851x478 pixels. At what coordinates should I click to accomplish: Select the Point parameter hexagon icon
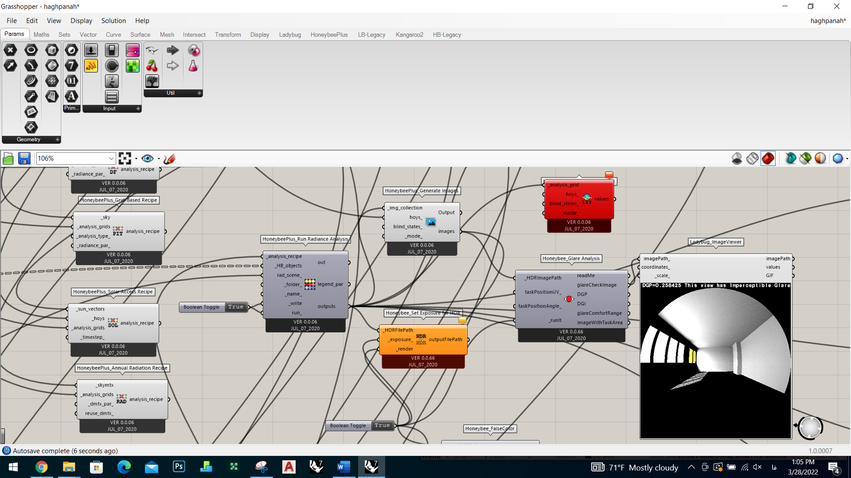click(x=10, y=50)
